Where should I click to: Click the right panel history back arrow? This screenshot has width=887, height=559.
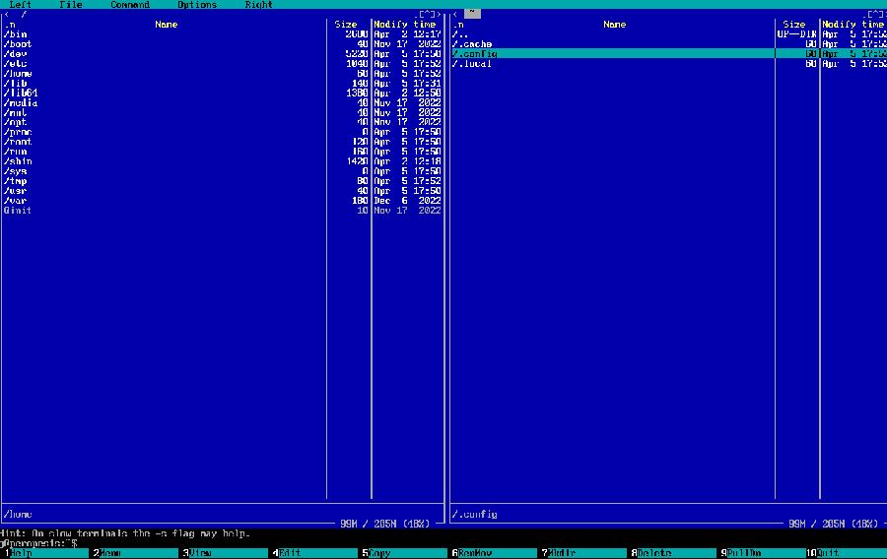click(453, 15)
